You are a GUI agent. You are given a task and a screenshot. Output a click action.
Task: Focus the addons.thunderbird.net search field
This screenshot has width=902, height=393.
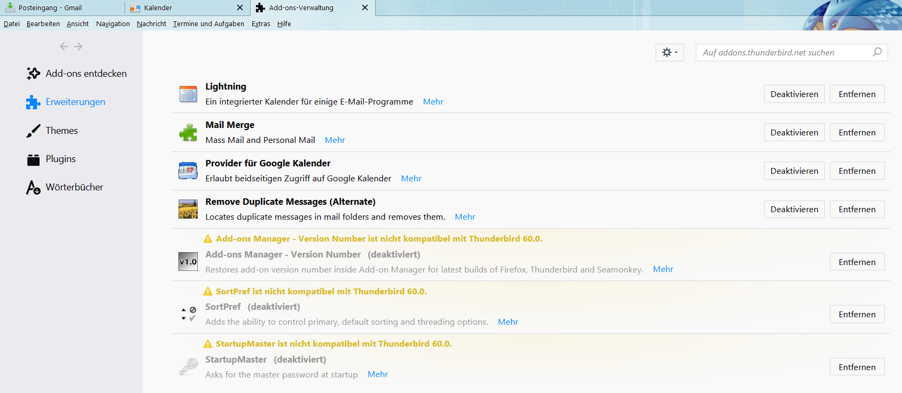[791, 52]
